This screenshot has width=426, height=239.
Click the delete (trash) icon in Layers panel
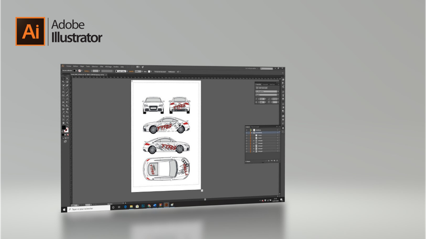[277, 161]
